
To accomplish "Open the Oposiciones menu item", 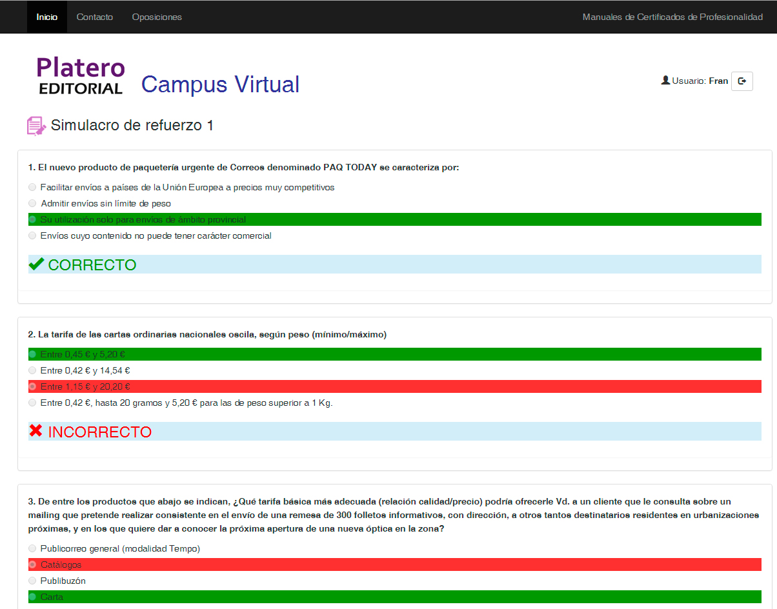I will tap(157, 17).
